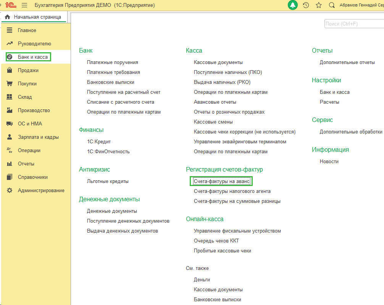Screen dimensions: 384x305
Task: Open Выдача наличных (РКО)
Action: point(222,82)
